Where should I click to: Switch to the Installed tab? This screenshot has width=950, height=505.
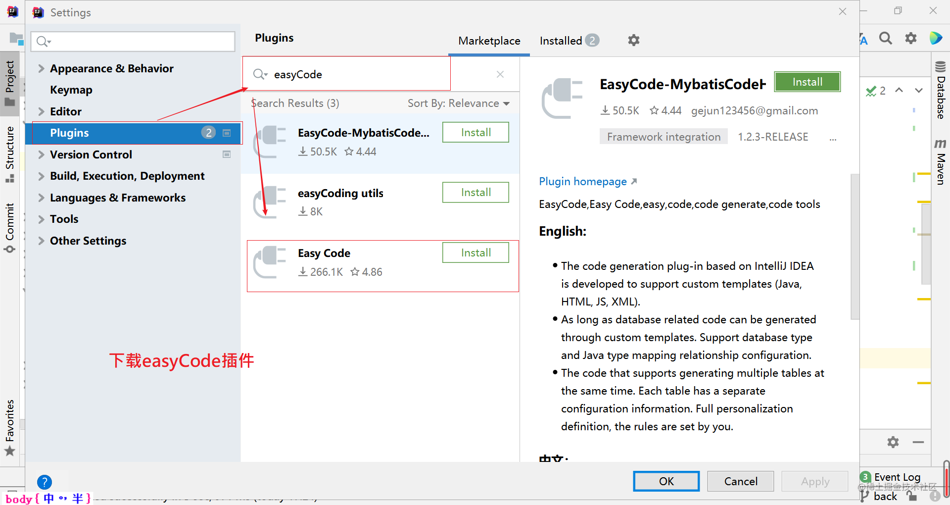pos(561,41)
